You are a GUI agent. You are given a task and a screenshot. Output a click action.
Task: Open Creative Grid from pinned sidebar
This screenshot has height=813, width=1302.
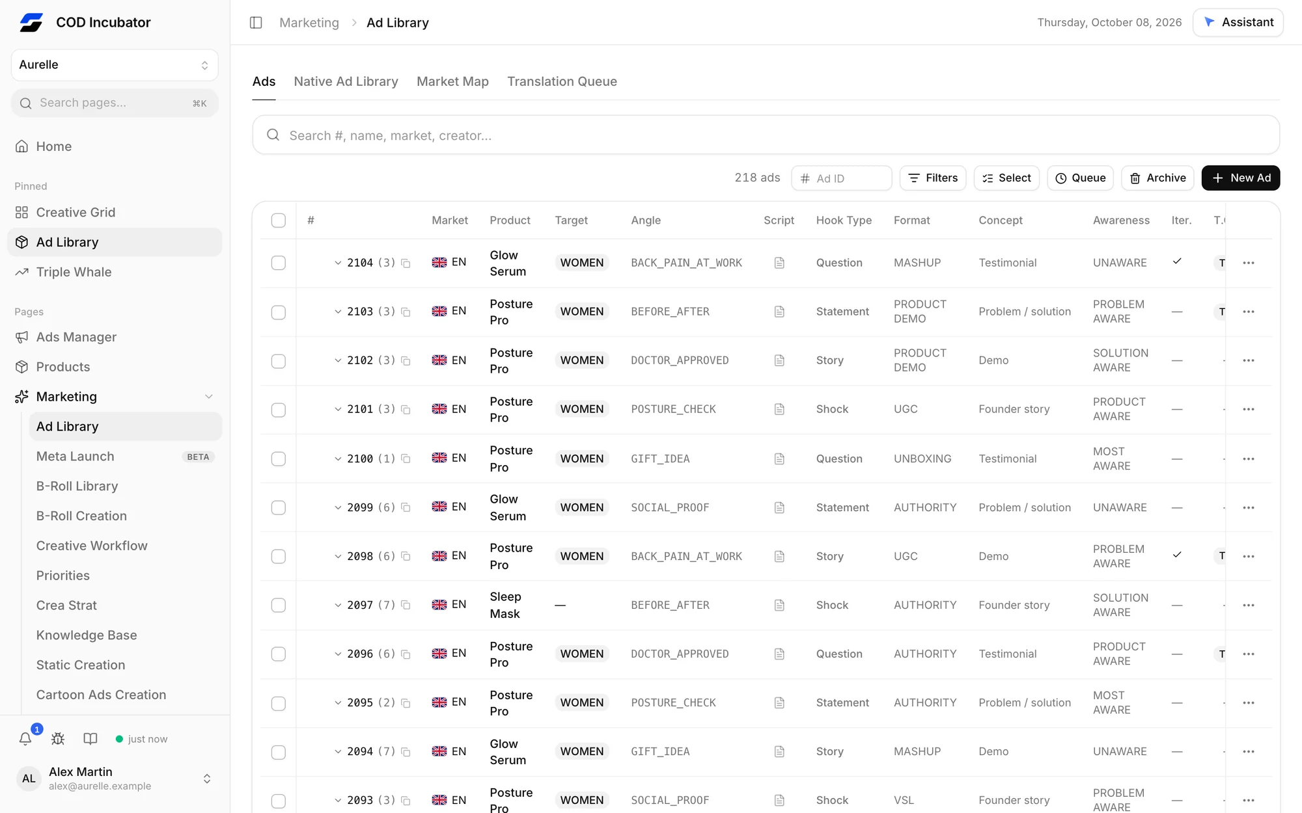[115, 213]
